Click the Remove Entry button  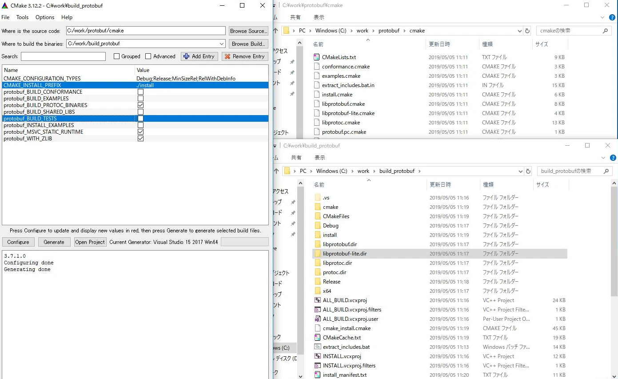(244, 56)
